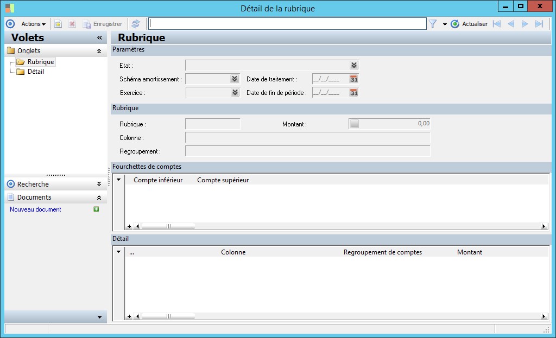
Task: Click the refresh arrows toolbar icon
Action: (x=135, y=24)
